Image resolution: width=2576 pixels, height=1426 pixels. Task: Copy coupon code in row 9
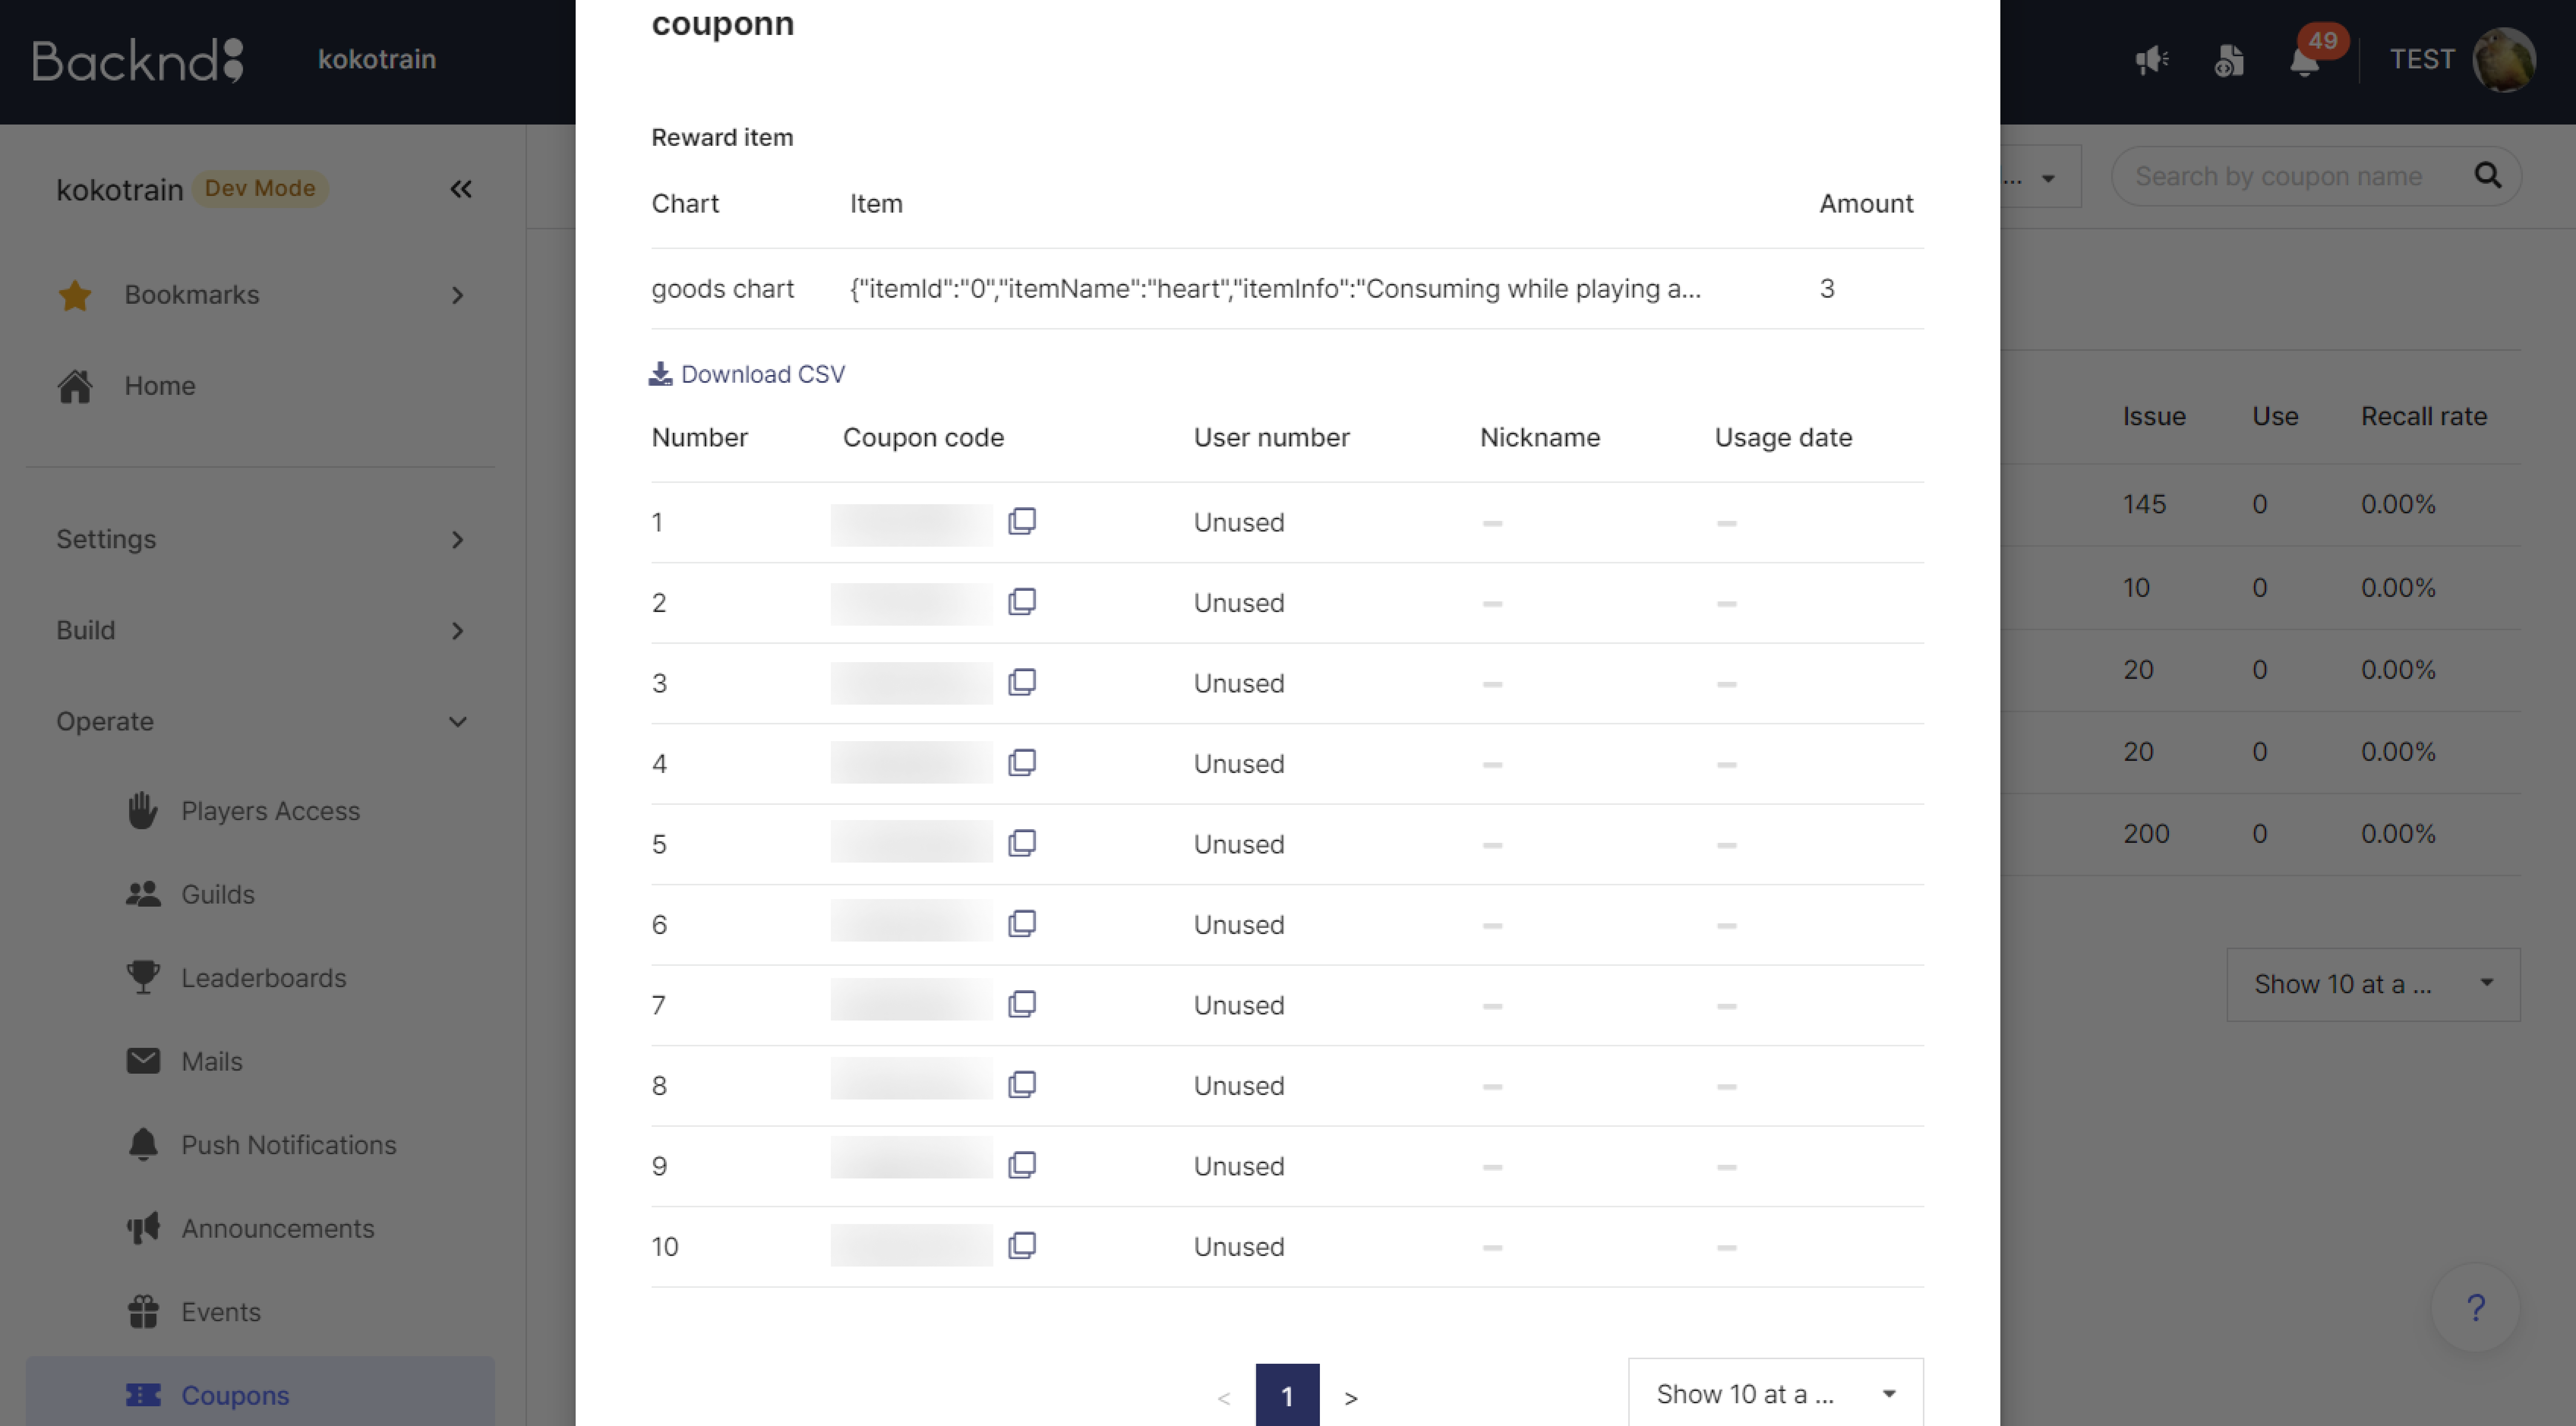1021,1165
